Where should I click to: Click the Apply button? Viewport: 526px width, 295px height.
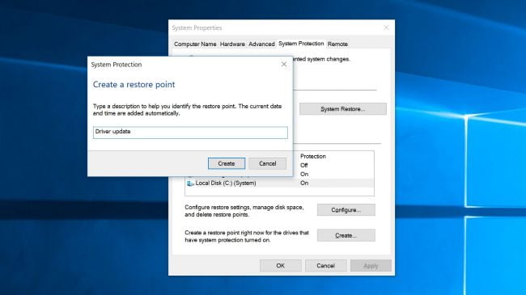coord(371,265)
